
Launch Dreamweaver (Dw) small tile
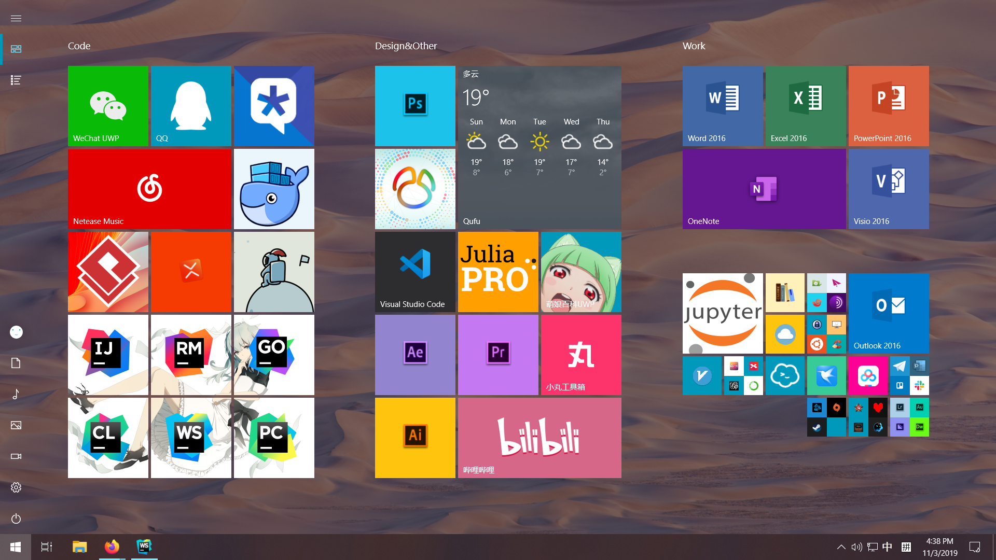(920, 427)
